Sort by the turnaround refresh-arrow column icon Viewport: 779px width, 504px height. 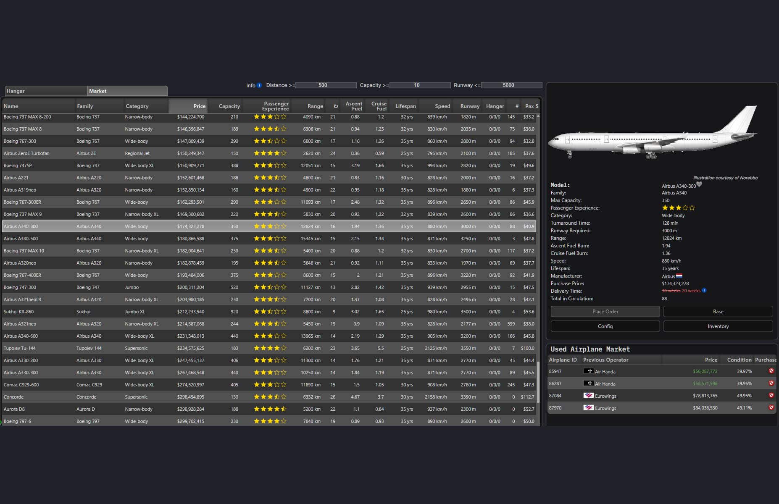point(335,106)
